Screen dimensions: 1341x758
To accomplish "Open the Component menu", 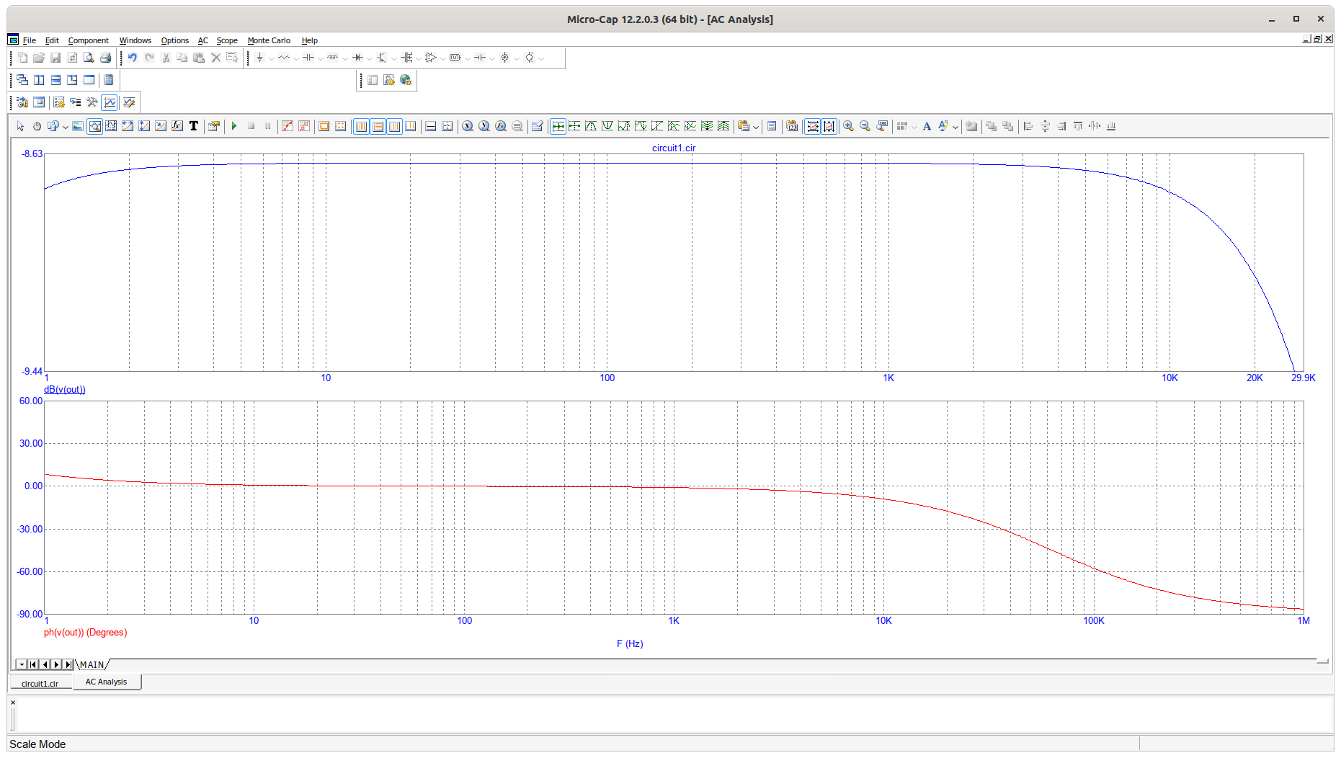I will pos(88,40).
